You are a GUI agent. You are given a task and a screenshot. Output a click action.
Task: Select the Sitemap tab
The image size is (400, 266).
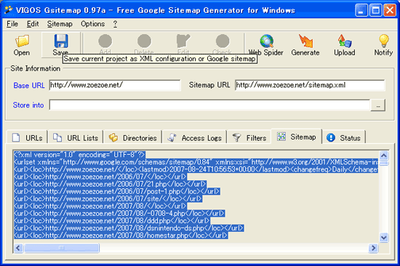pyautogui.click(x=297, y=137)
